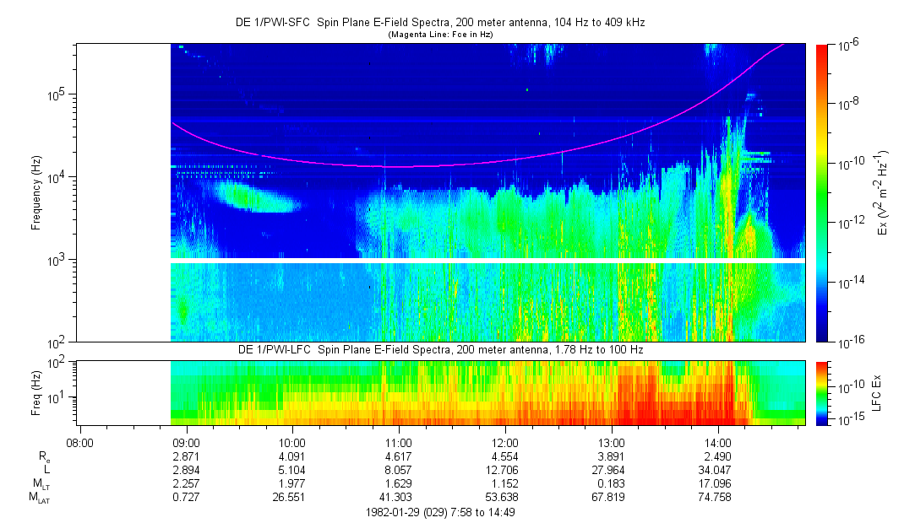Click the 10:00 time tick label
Viewport: 915px width, 523px height.
[291, 443]
